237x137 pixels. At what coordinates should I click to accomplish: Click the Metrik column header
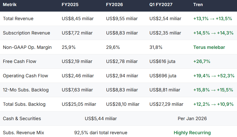point(10,5)
